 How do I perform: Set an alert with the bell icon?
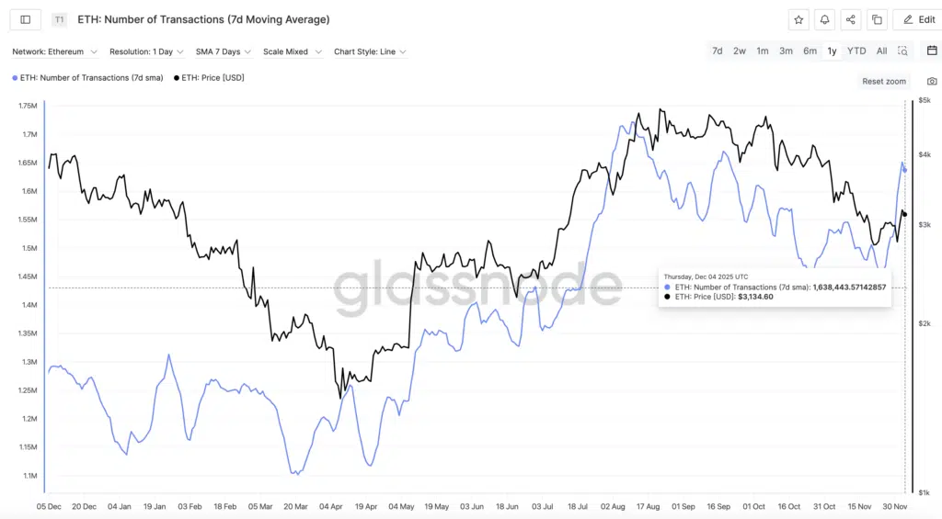point(825,19)
